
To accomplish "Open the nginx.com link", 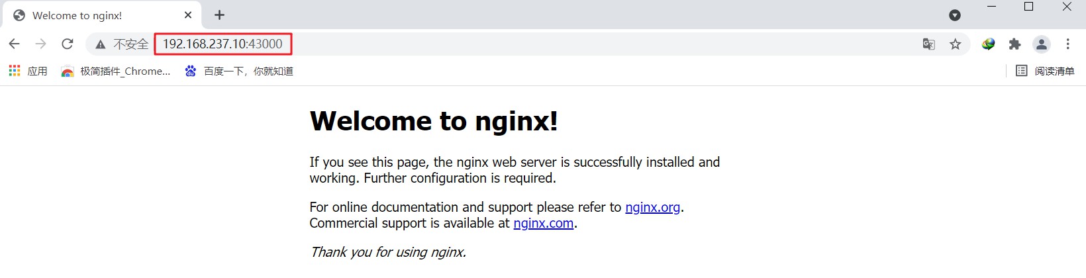I will click(543, 223).
